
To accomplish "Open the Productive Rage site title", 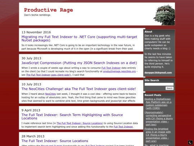I will tap(48, 10).
